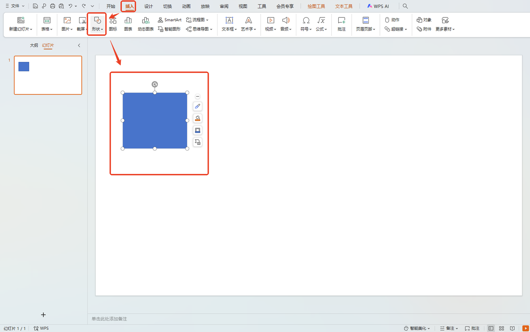Expand the 流程图 flowchart dropdown
Screen dimensions: 530x332
pyautogui.click(x=197, y=20)
